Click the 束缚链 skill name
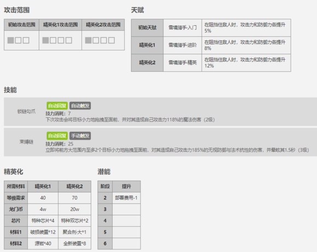Screen dimensions: 317x252 pos(26,142)
